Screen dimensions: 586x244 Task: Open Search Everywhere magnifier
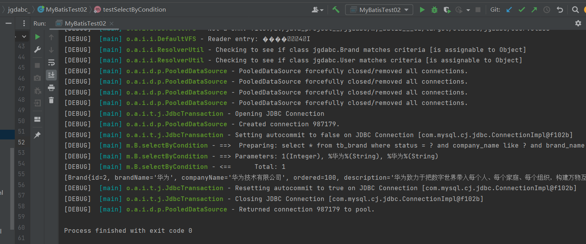576,10
